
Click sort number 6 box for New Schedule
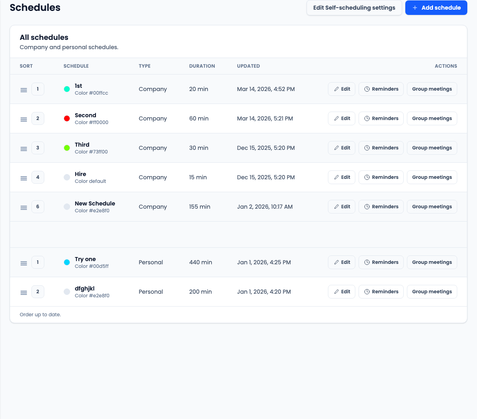point(38,207)
